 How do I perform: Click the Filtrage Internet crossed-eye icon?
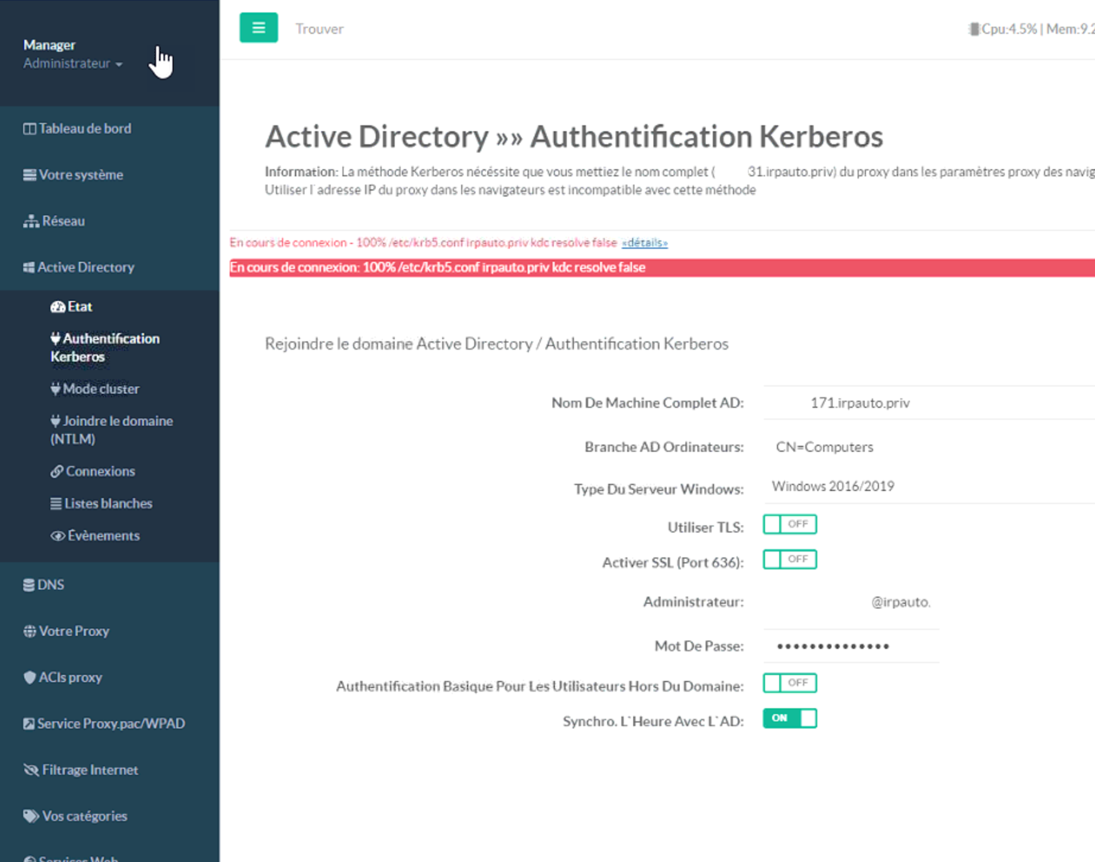(x=31, y=771)
